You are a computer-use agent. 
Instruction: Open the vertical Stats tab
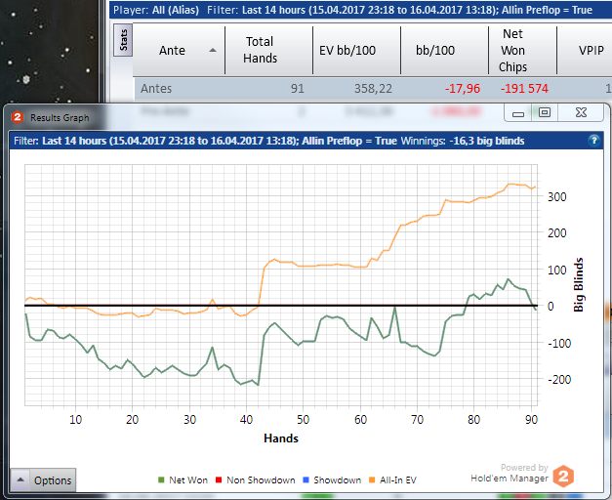point(123,40)
